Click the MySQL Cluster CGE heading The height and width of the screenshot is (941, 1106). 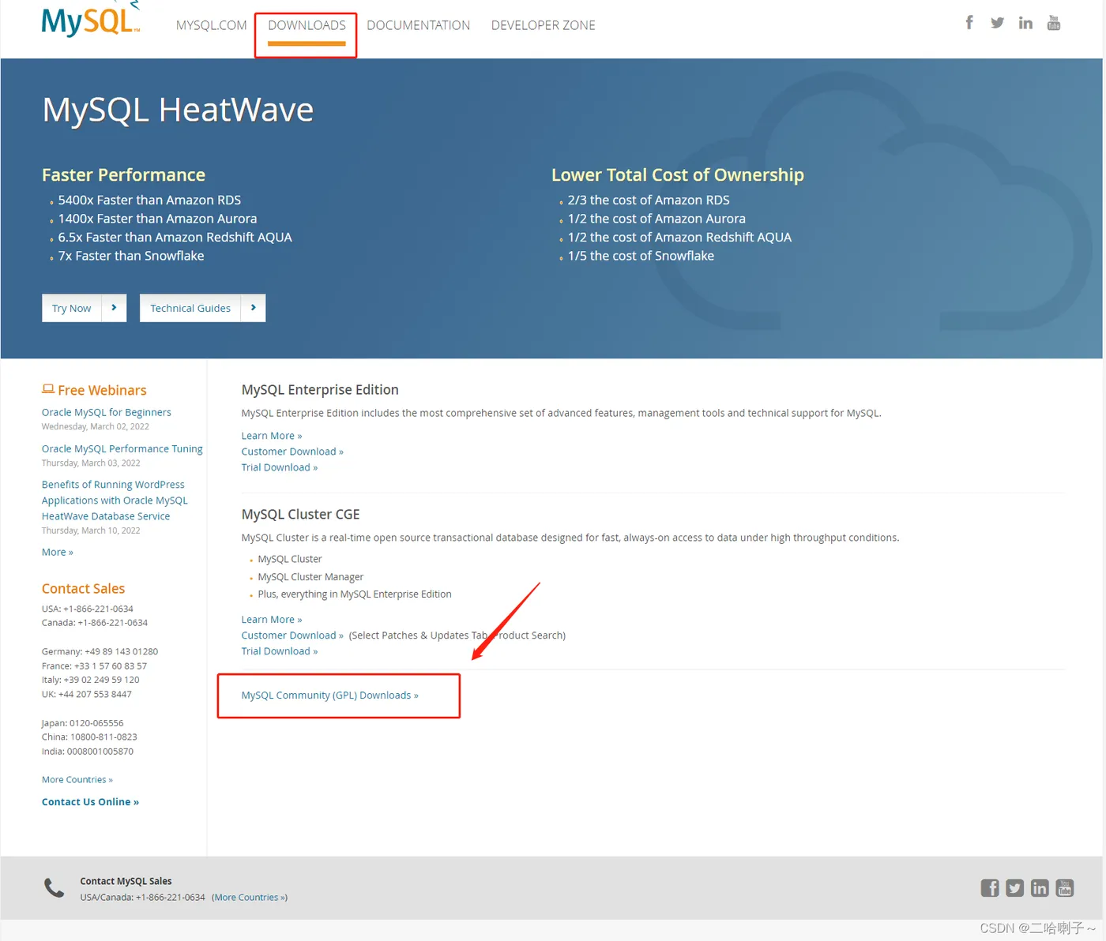(300, 514)
